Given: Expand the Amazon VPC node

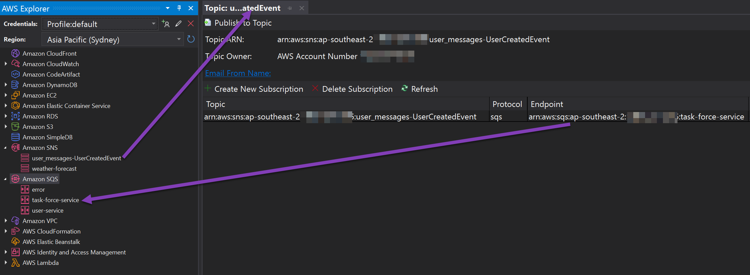Looking at the screenshot, I should tap(5, 221).
